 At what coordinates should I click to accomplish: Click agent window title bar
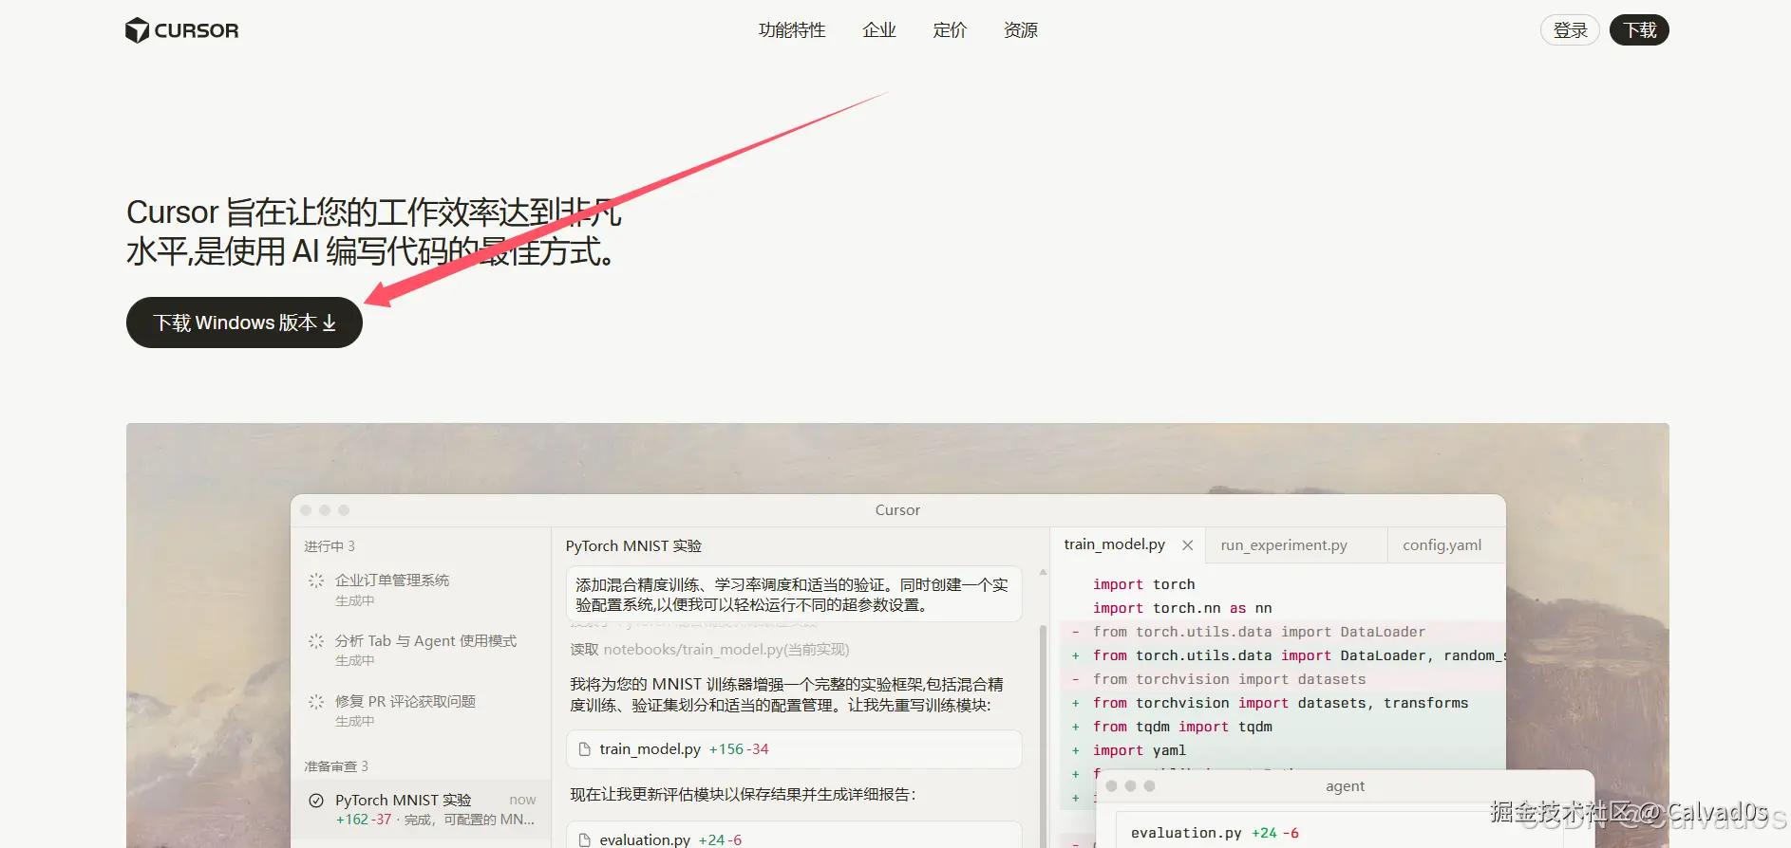coord(1345,786)
